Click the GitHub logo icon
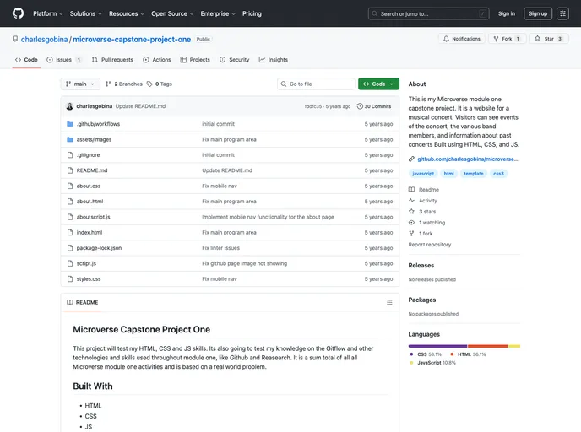This screenshot has height=432, width=581. coord(18,13)
